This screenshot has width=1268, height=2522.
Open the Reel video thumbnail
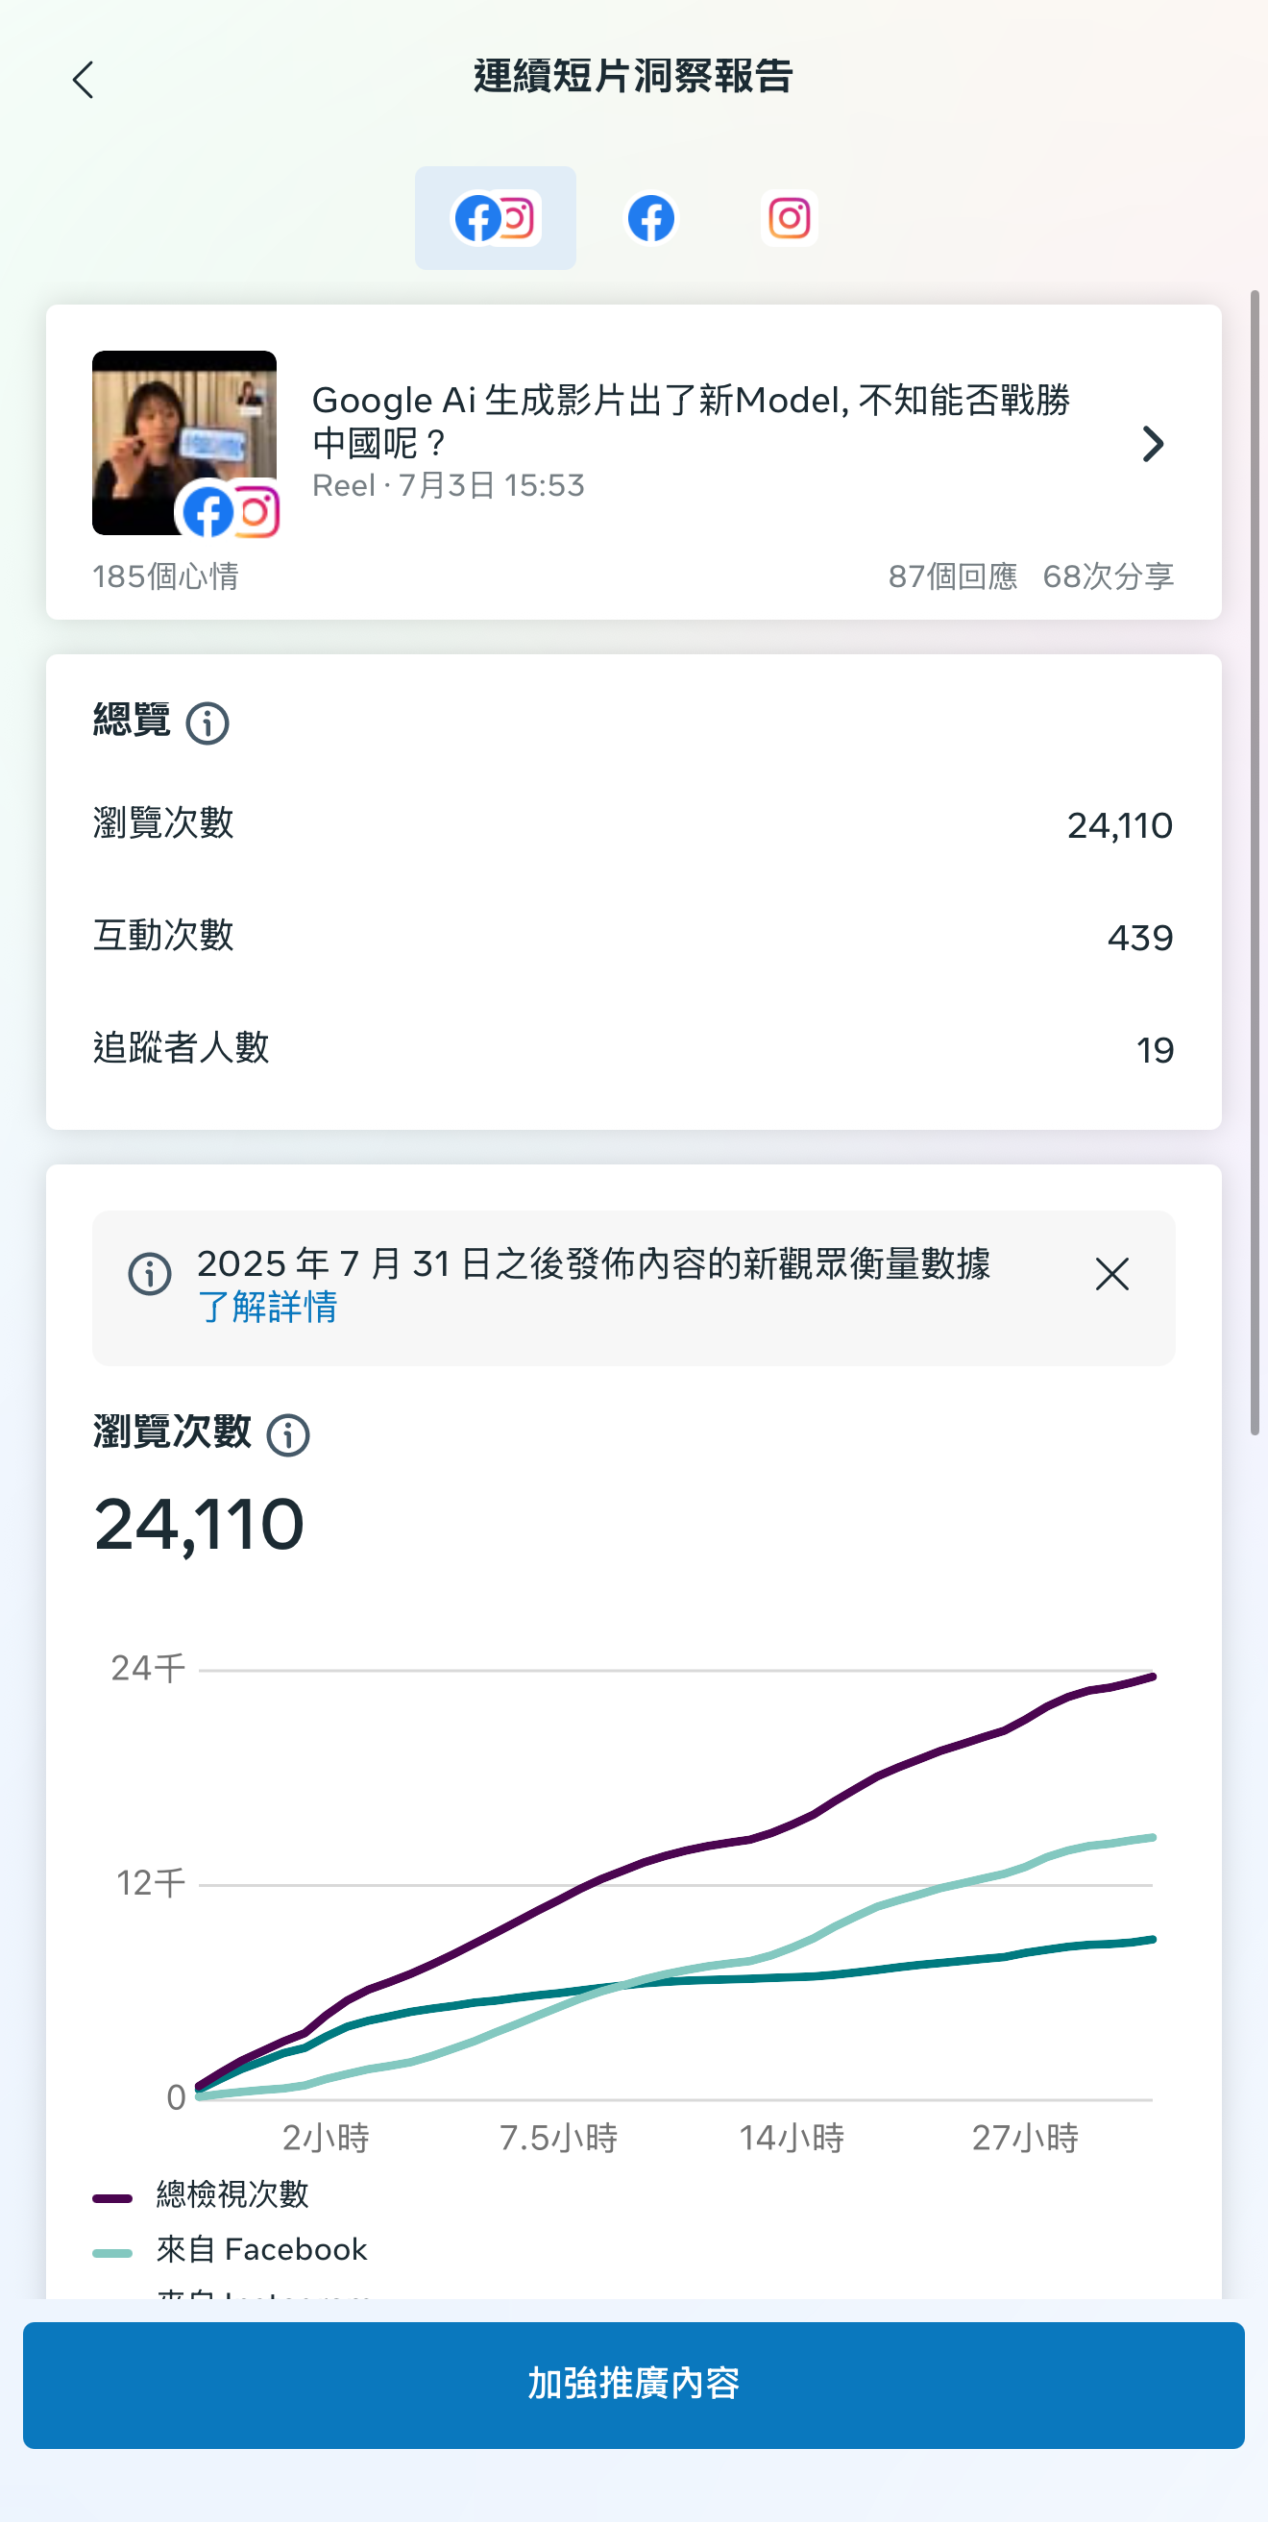184,443
